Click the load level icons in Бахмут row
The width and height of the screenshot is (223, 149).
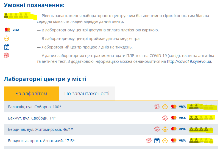coord(201,118)
